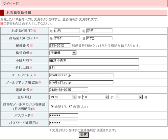Screen dimensions: 168x140
Task: Click the address remainder field 171
Action: point(94,68)
